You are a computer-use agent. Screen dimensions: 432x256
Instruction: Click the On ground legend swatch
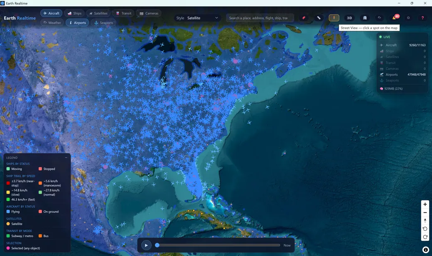[x=40, y=212]
